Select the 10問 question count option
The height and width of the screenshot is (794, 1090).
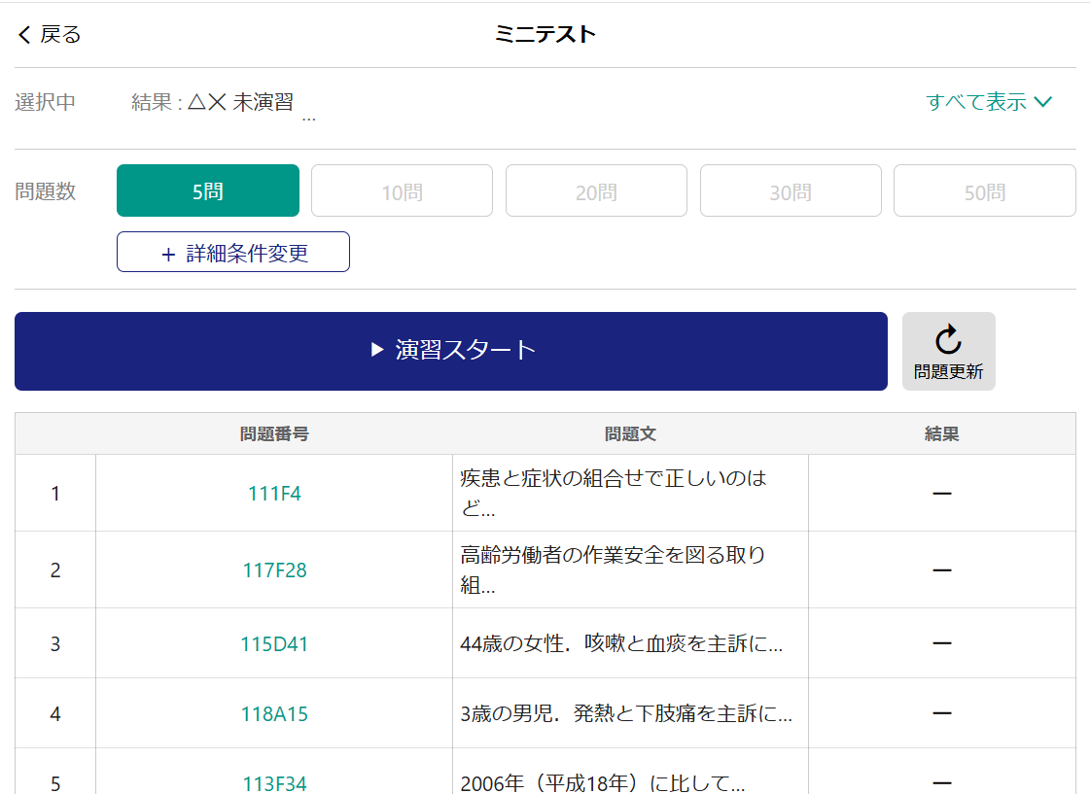tap(402, 191)
